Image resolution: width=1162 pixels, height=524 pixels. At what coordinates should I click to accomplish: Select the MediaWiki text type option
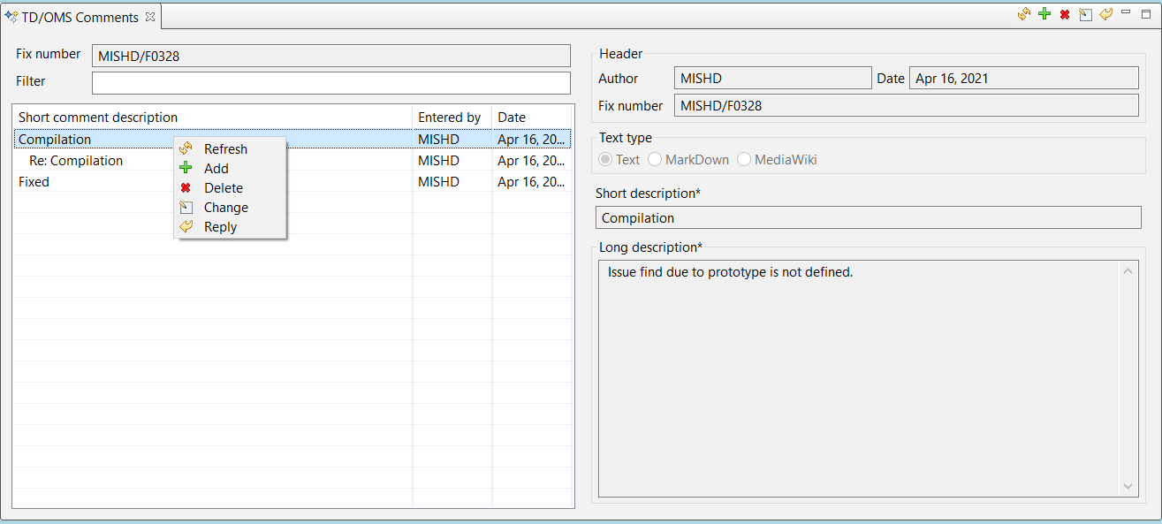[x=744, y=160]
